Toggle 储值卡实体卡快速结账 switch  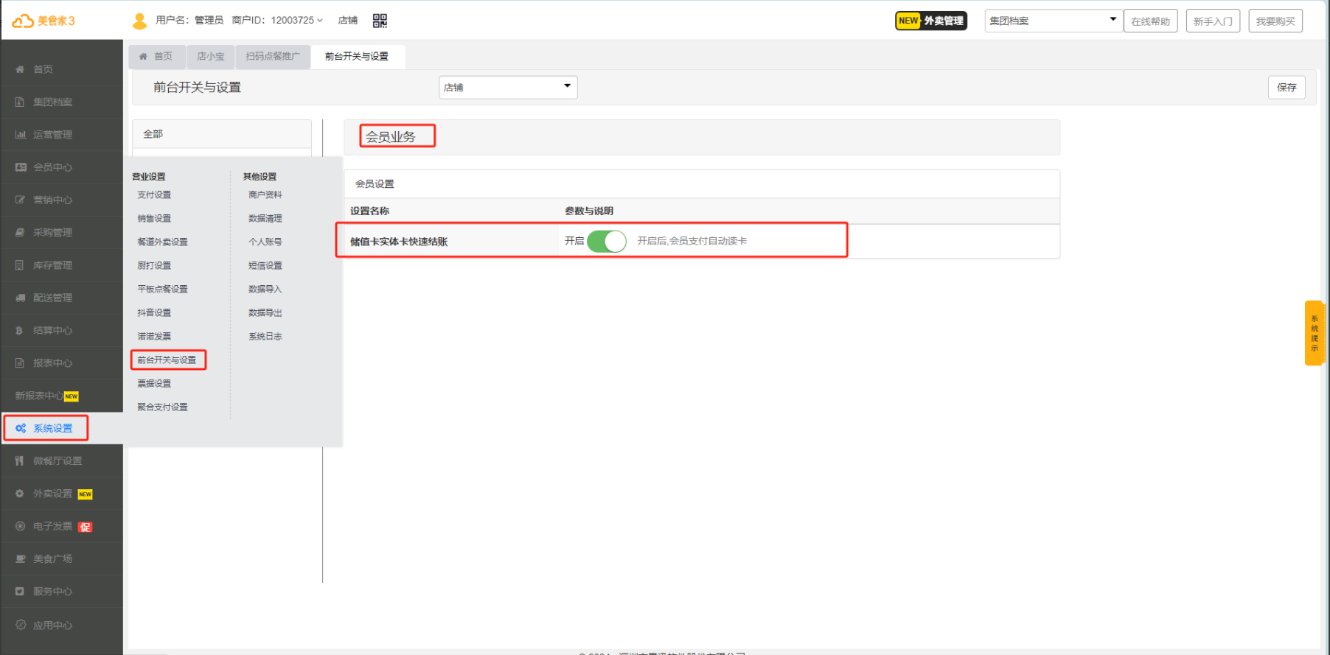(x=606, y=241)
